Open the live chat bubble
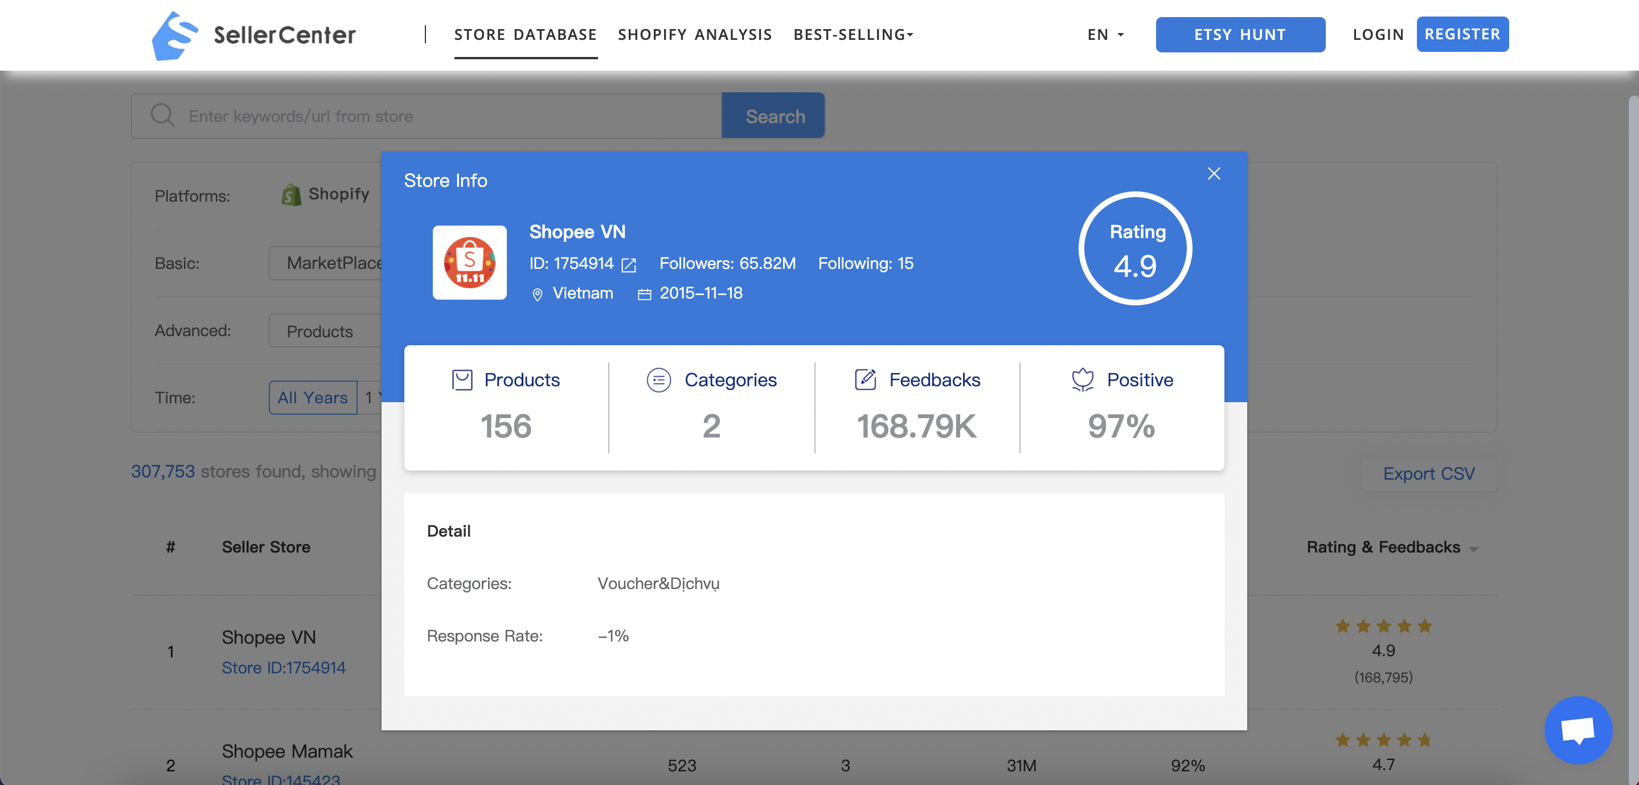The width and height of the screenshot is (1639, 785). tap(1578, 730)
